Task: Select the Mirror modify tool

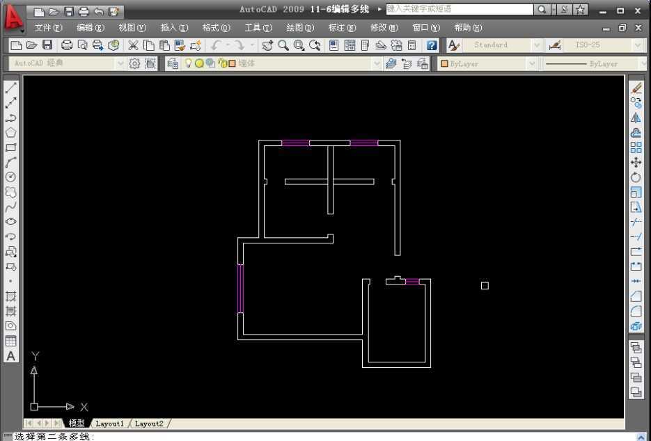Action: coord(636,118)
